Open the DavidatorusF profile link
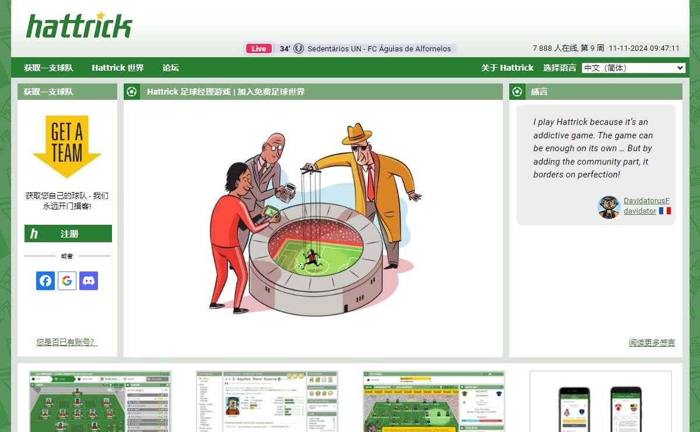The height and width of the screenshot is (432, 700). pos(646,201)
